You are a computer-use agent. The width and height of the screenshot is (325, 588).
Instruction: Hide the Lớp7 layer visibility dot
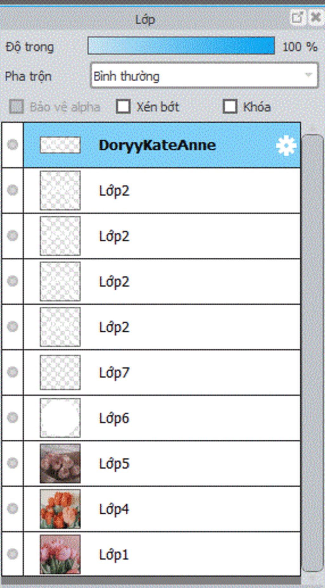(13, 372)
